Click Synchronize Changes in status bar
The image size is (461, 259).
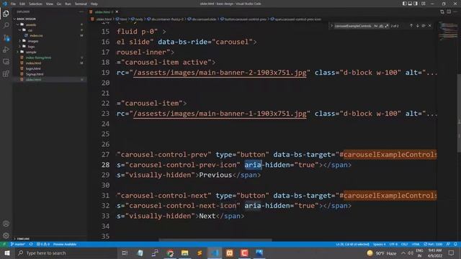coord(31,244)
